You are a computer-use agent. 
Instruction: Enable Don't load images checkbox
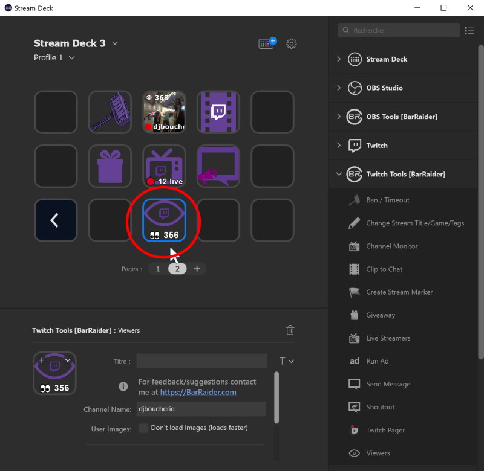click(143, 428)
